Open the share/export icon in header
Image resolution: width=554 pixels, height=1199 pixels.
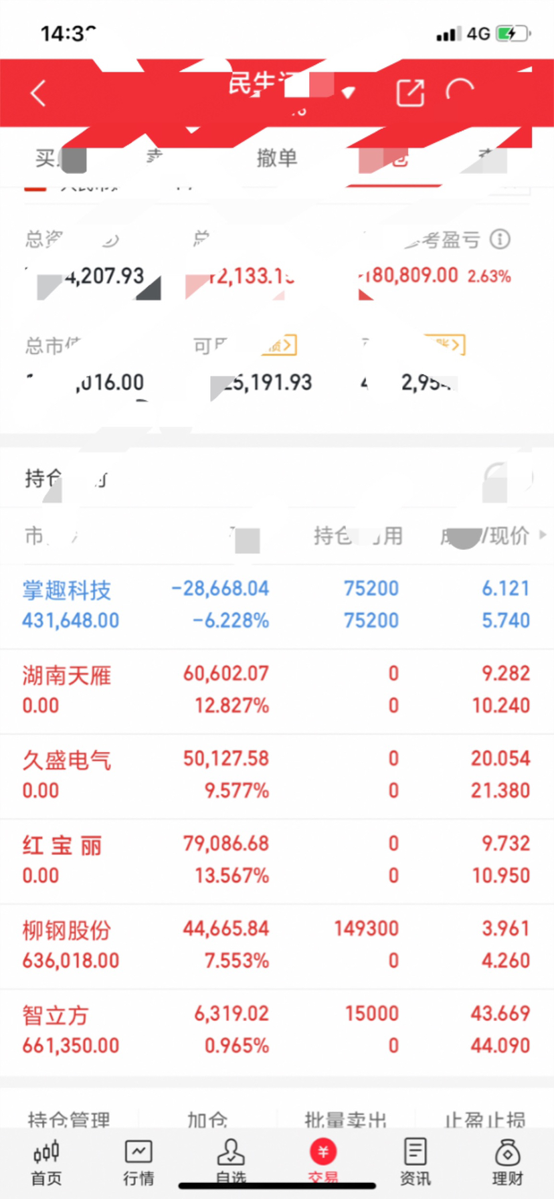click(x=410, y=92)
